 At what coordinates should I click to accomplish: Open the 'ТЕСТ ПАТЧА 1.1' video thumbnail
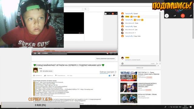point(129,76)
